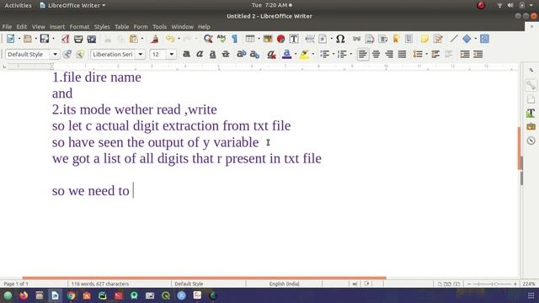Click the New Style icon
Viewport: 539px width, 303px height.
(x=80, y=54)
